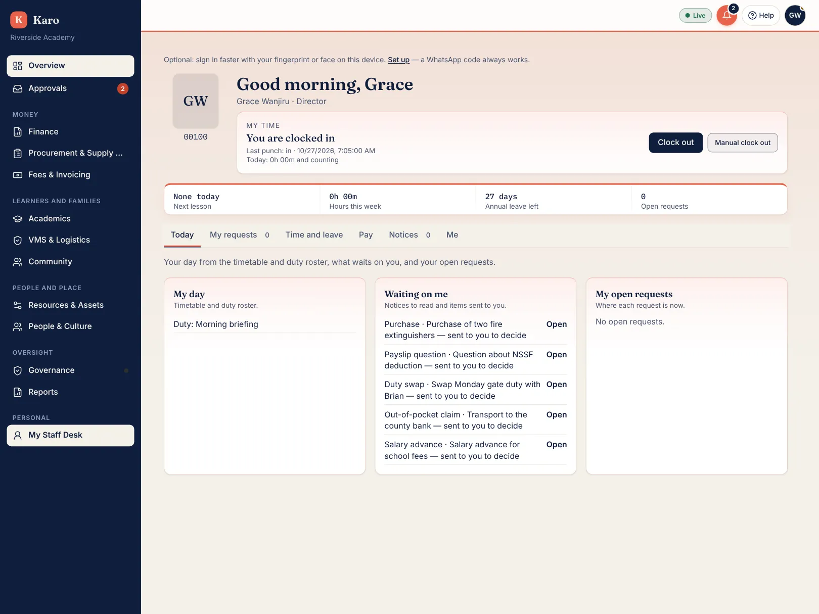Choose Manual clock out

click(742, 143)
